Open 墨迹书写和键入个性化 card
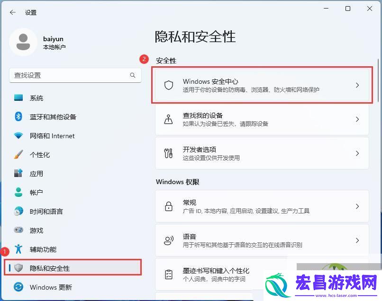The height and width of the screenshot is (301, 382). click(262, 274)
